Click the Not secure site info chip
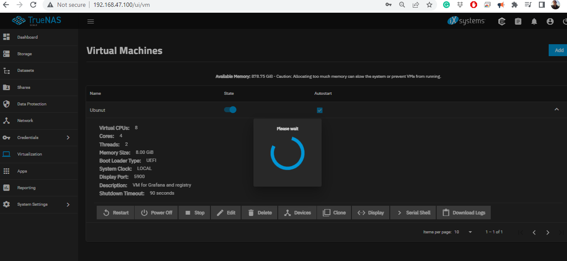This screenshot has height=261, width=567. click(x=66, y=5)
